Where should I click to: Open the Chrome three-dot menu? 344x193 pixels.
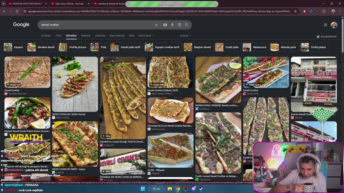click(340, 11)
